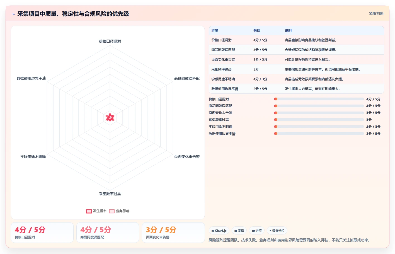The width and height of the screenshot is (395, 254).
Task: Select the 数据卡片 tag
Action: (x=277, y=231)
